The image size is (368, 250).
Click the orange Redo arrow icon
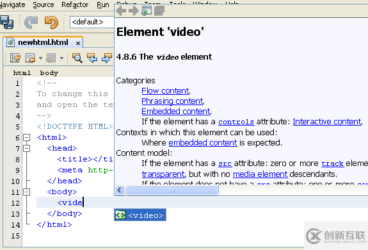(x=51, y=22)
